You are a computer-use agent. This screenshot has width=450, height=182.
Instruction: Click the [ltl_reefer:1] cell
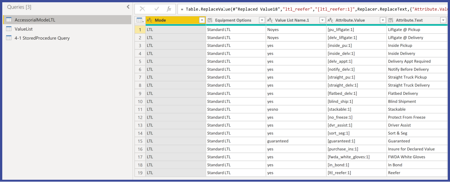pyautogui.click(x=356, y=173)
